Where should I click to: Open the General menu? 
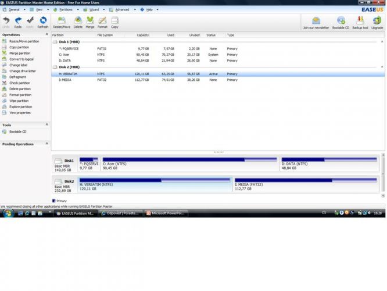click(x=14, y=10)
